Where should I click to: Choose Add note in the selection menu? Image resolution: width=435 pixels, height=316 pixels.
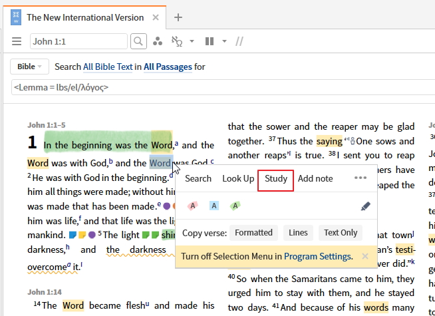pos(315,178)
